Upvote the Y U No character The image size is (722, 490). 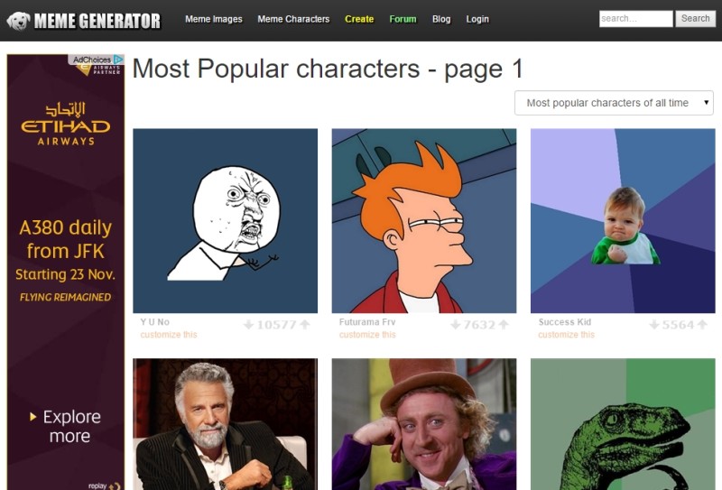(305, 325)
